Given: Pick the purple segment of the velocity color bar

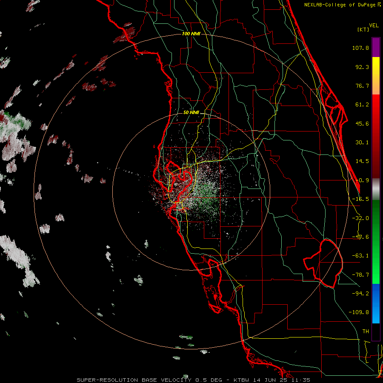Looking at the screenshot, I should (x=376, y=47).
